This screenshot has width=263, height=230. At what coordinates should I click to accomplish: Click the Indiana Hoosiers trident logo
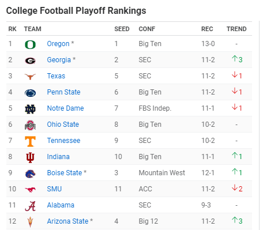tap(30, 157)
